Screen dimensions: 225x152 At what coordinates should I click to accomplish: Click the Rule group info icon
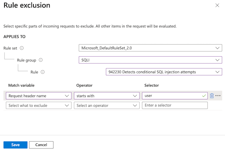[41, 60]
